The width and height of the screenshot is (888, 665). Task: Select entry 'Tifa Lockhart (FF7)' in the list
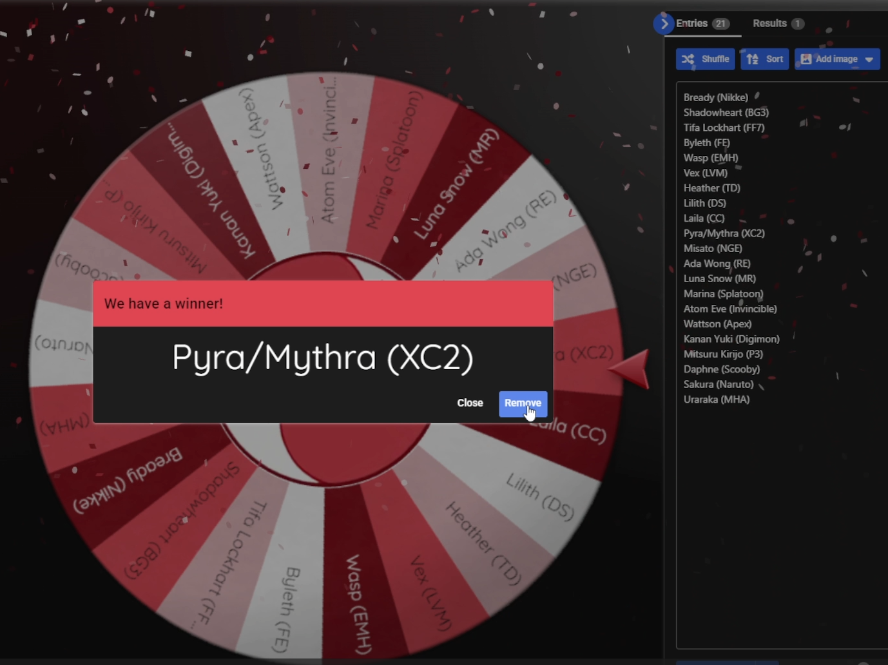(724, 128)
